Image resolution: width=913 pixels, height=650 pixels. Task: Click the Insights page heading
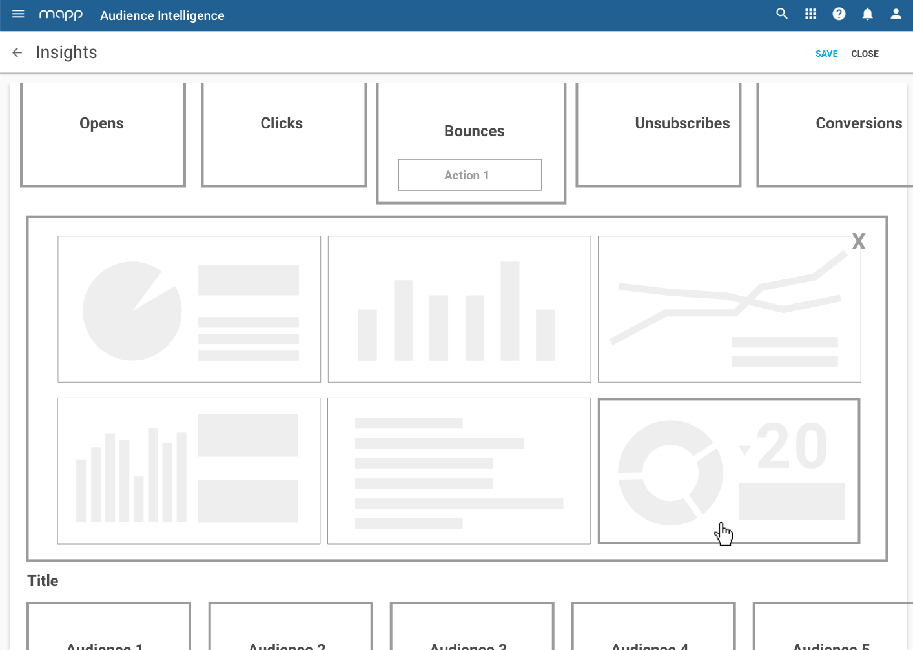coord(67,52)
